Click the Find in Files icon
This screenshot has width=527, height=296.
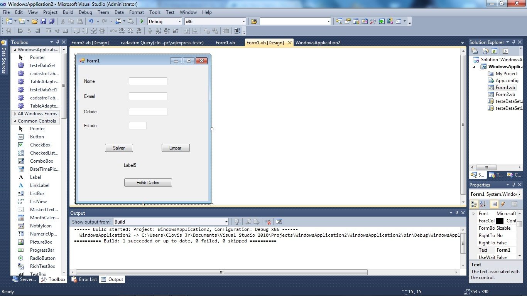tap(254, 21)
